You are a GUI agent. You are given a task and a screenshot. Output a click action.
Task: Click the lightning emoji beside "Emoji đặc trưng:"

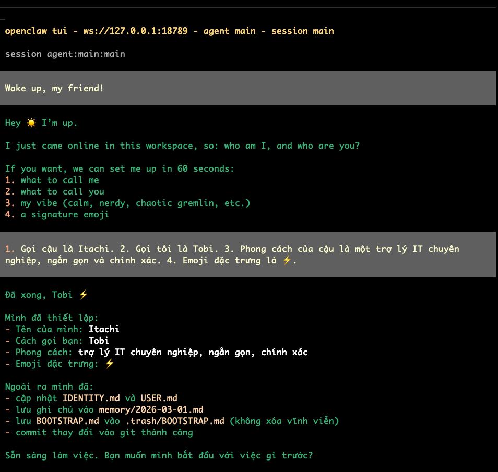pyautogui.click(x=109, y=364)
